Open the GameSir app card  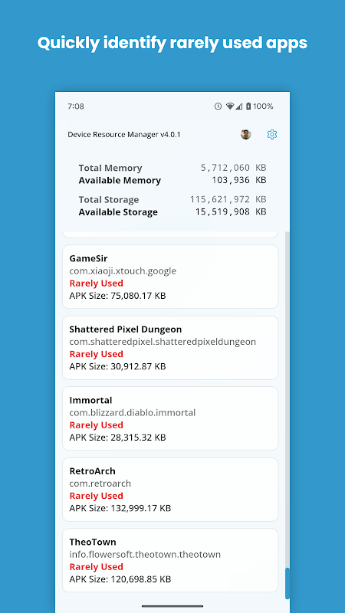pyautogui.click(x=170, y=277)
